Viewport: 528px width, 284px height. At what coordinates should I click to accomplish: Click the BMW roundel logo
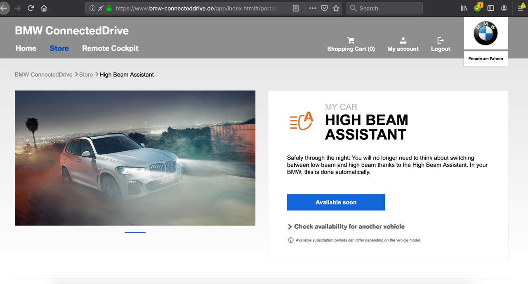tap(486, 33)
